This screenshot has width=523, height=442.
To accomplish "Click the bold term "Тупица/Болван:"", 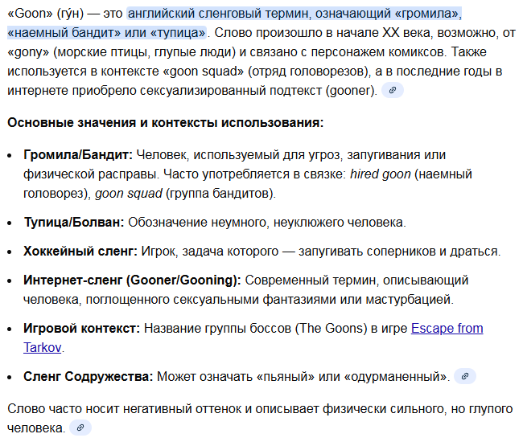I will coord(74,222).
